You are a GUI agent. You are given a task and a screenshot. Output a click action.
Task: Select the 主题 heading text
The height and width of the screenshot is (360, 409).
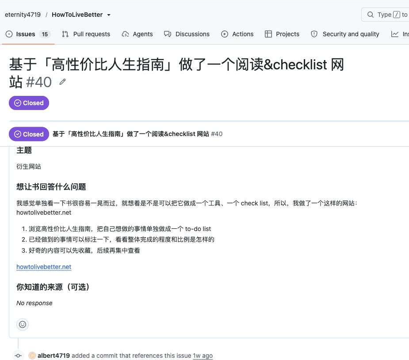point(24,150)
